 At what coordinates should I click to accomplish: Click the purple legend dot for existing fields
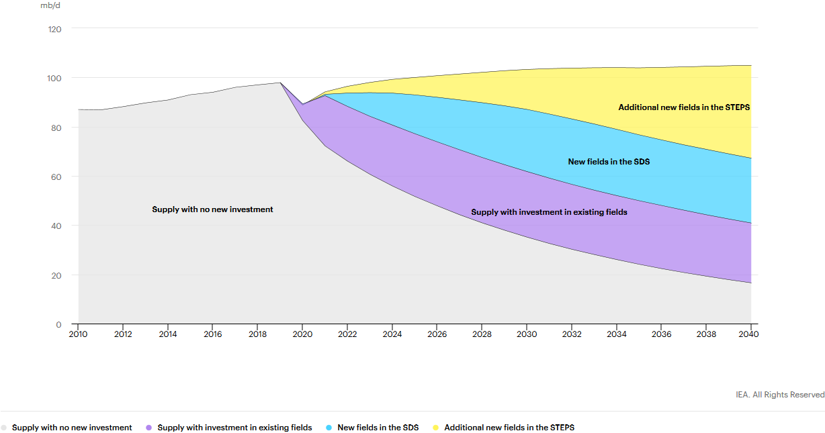point(148,428)
